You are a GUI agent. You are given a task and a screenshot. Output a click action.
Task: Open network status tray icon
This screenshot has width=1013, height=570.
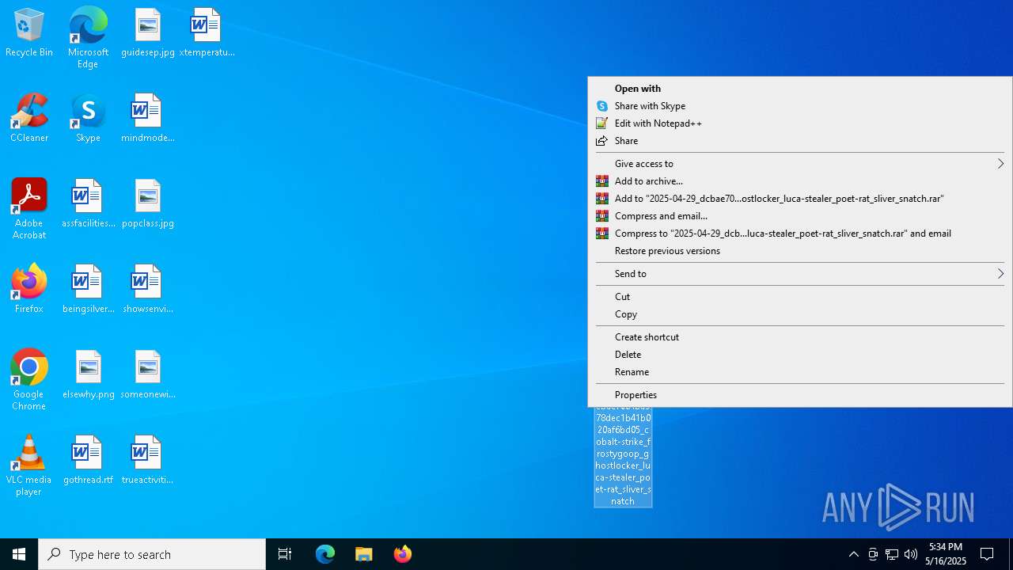click(x=892, y=554)
